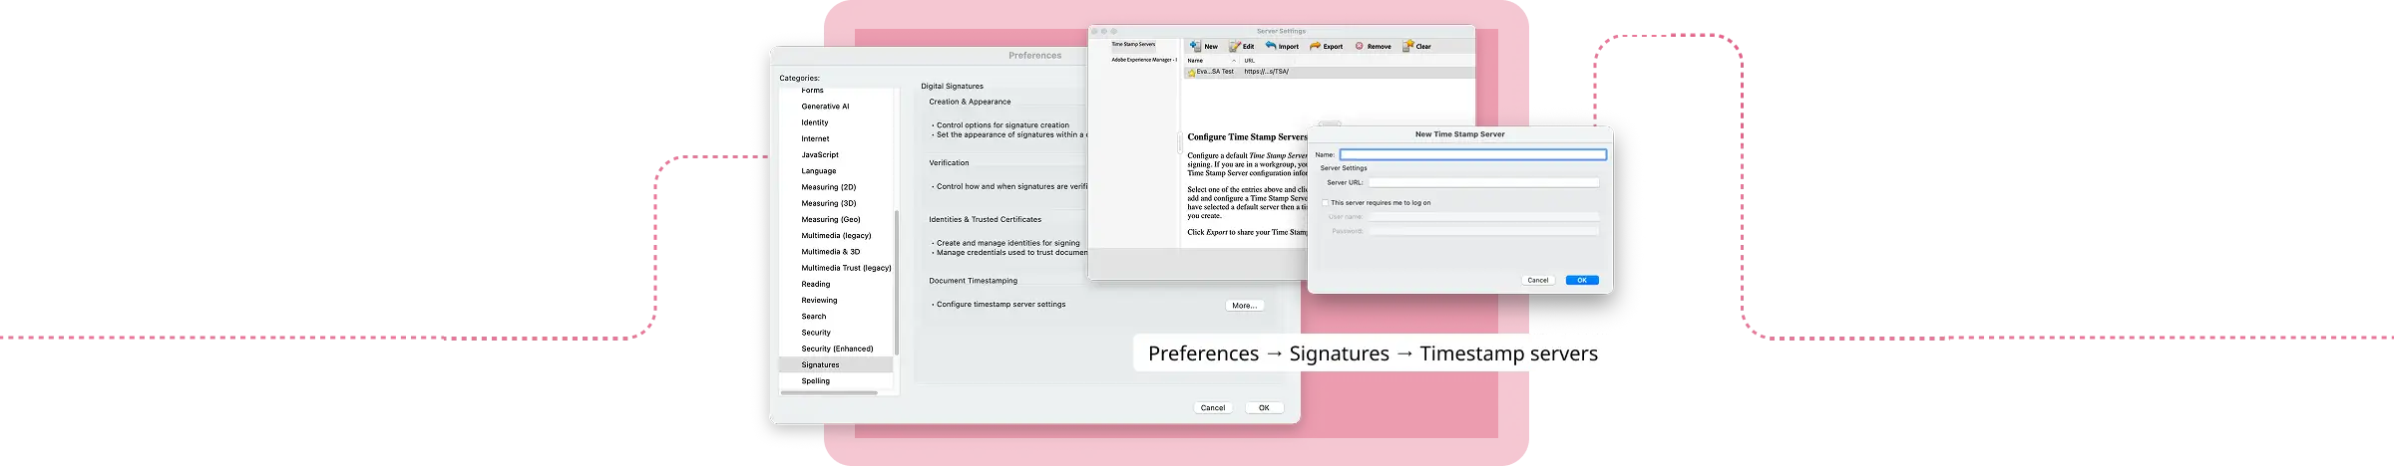Click the Clear toolbar icon
Viewport: 2394px width, 466px height.
click(x=1407, y=46)
